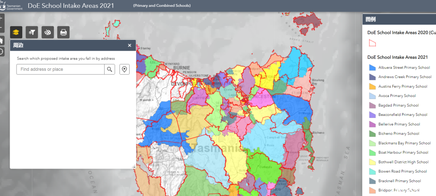Open the palette legend widget

(48, 33)
